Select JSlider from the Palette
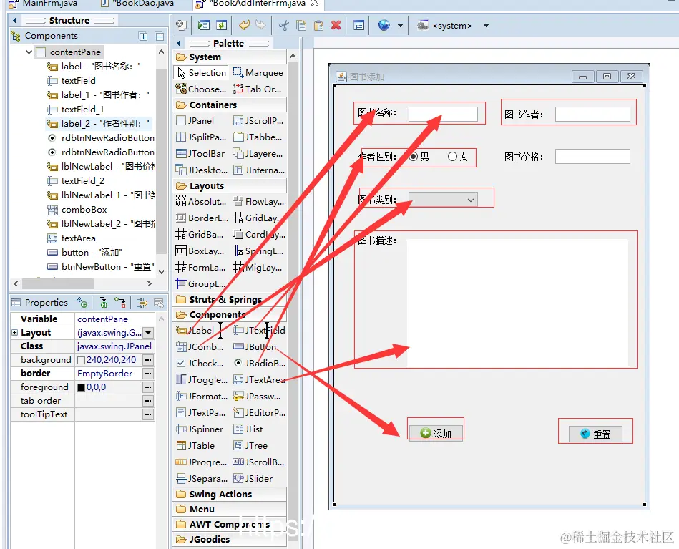The image size is (679, 549). pyautogui.click(x=253, y=478)
